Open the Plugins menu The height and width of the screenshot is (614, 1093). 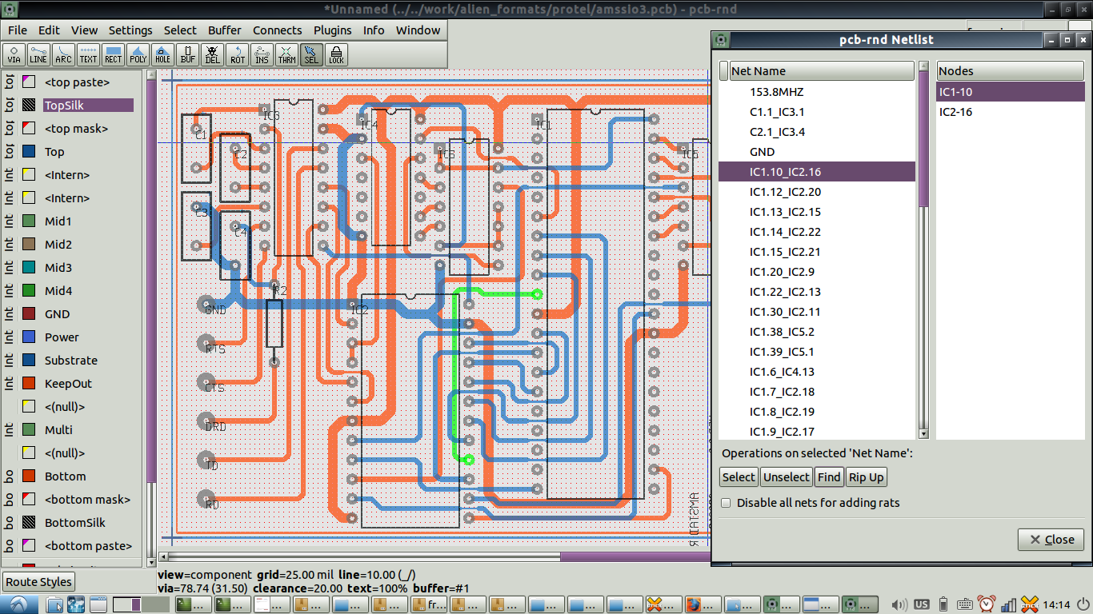[332, 30]
